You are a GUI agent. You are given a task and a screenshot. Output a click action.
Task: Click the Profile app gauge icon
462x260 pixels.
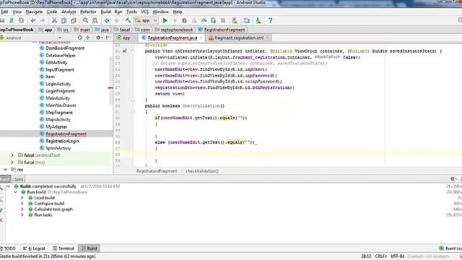204,21
